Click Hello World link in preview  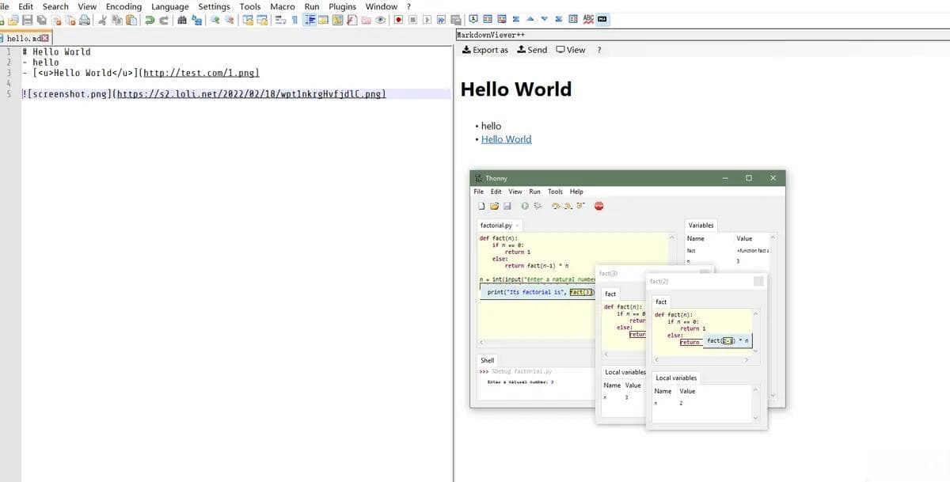[507, 139]
